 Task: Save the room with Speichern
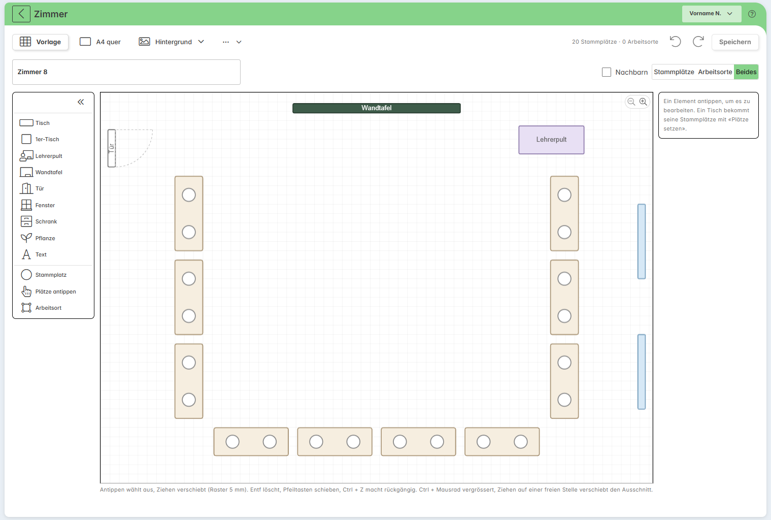point(735,42)
